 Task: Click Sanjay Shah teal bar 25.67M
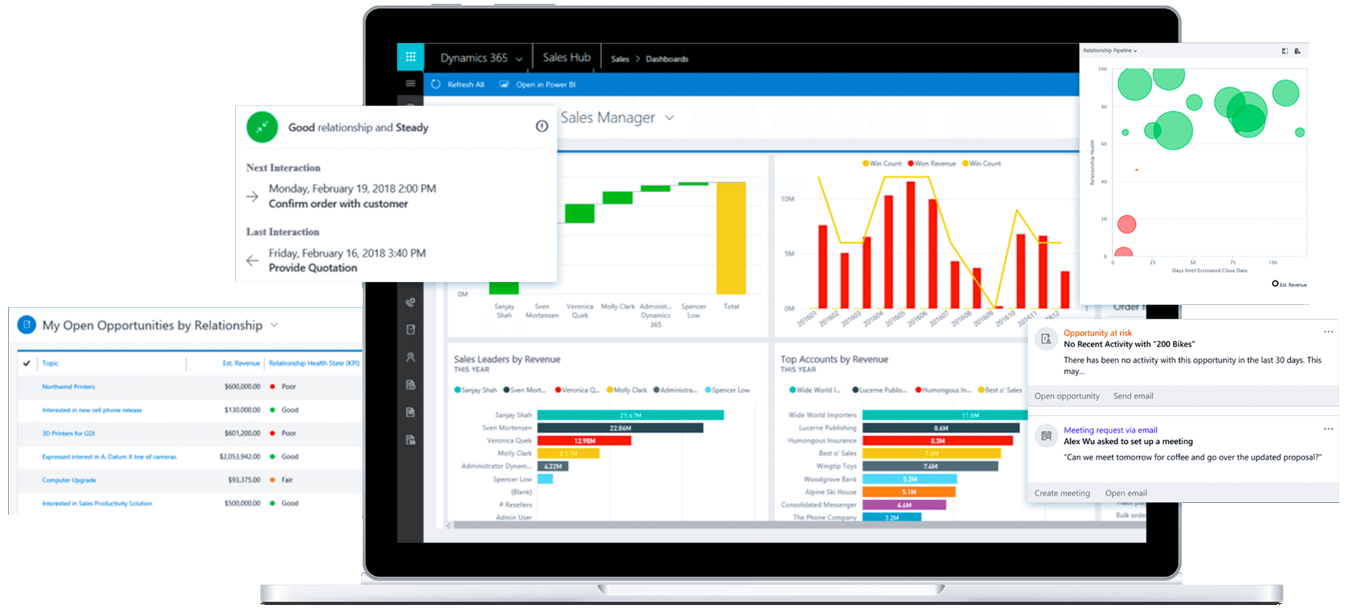630,415
